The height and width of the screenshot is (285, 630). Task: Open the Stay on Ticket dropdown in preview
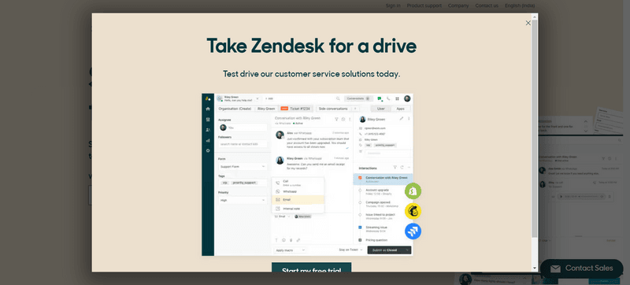(350, 250)
